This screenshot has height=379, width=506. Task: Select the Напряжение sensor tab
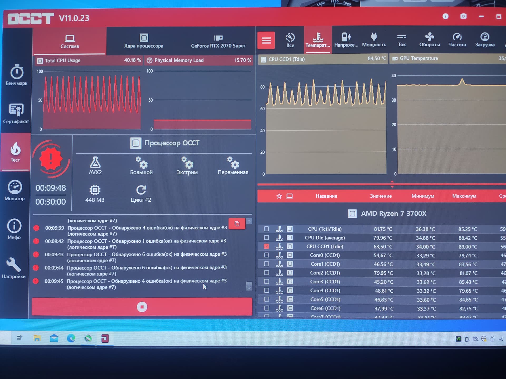346,40
